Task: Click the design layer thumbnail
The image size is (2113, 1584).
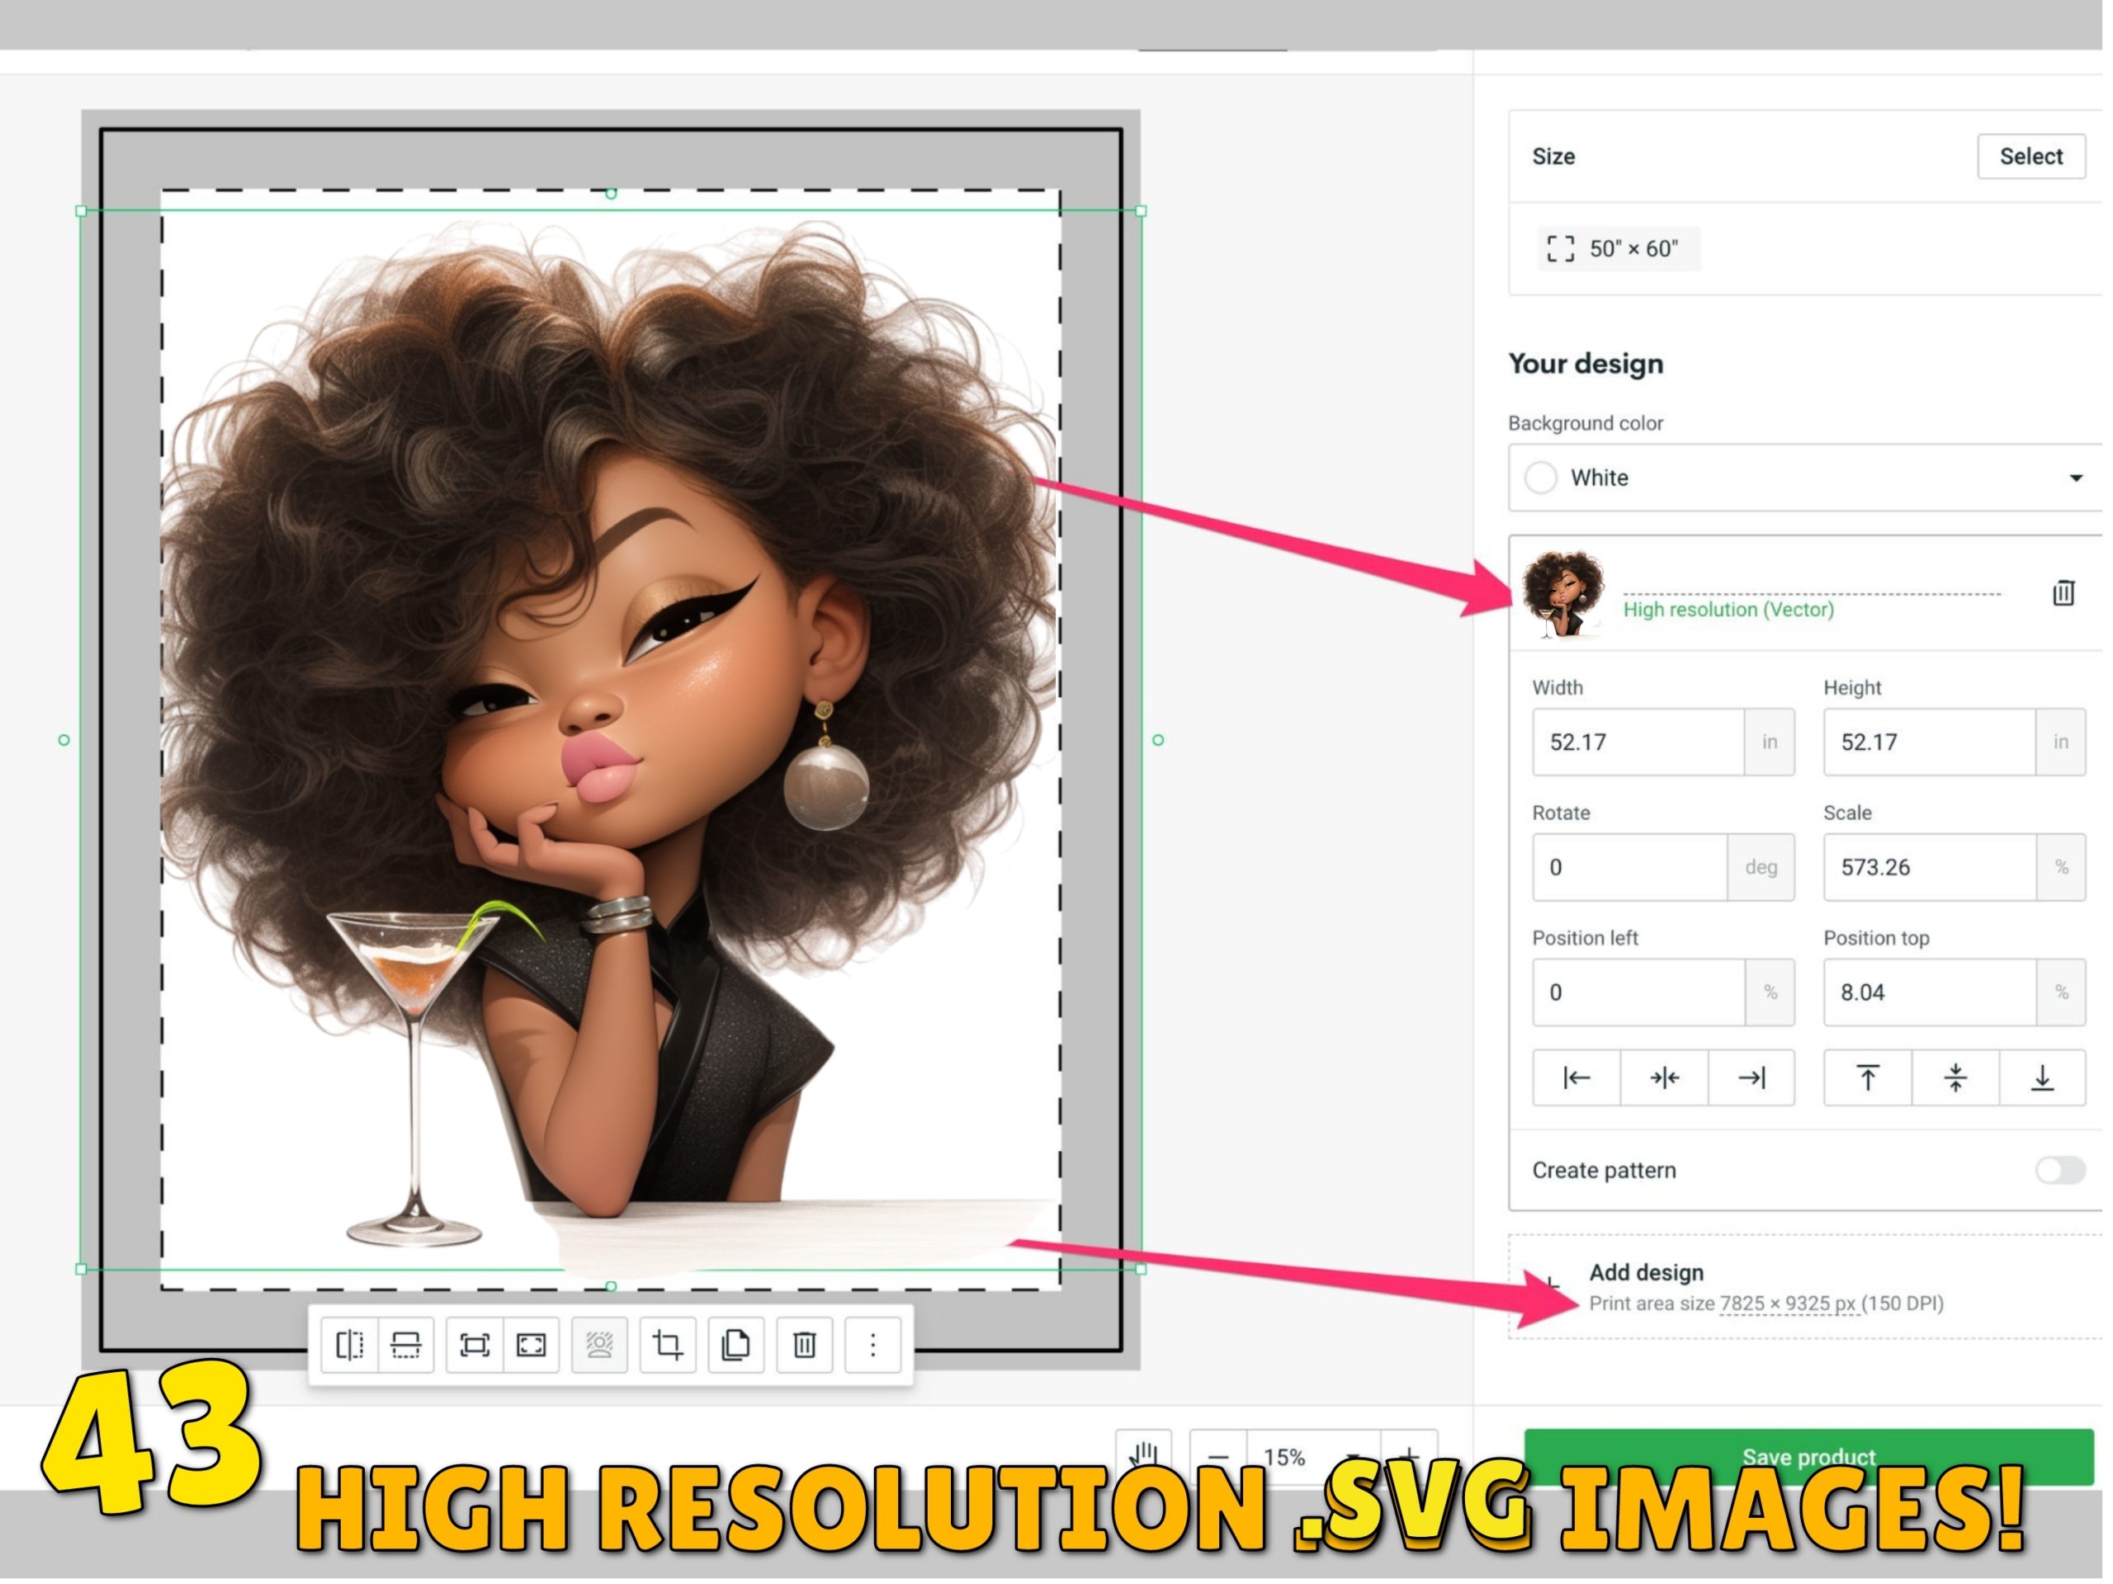Action: 1562,594
